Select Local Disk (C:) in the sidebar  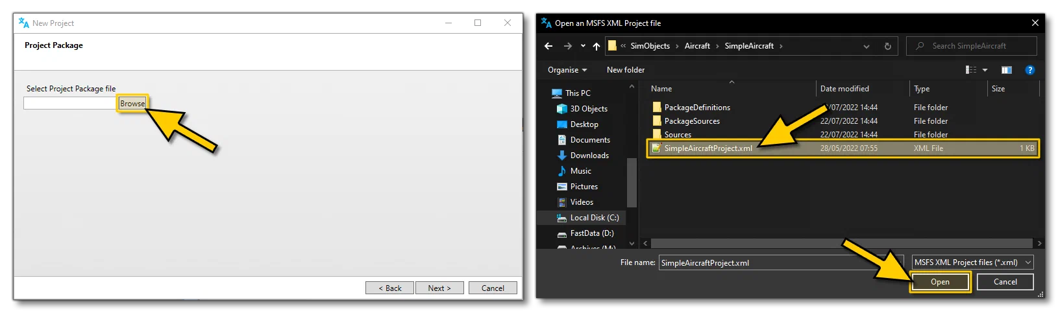tap(588, 218)
